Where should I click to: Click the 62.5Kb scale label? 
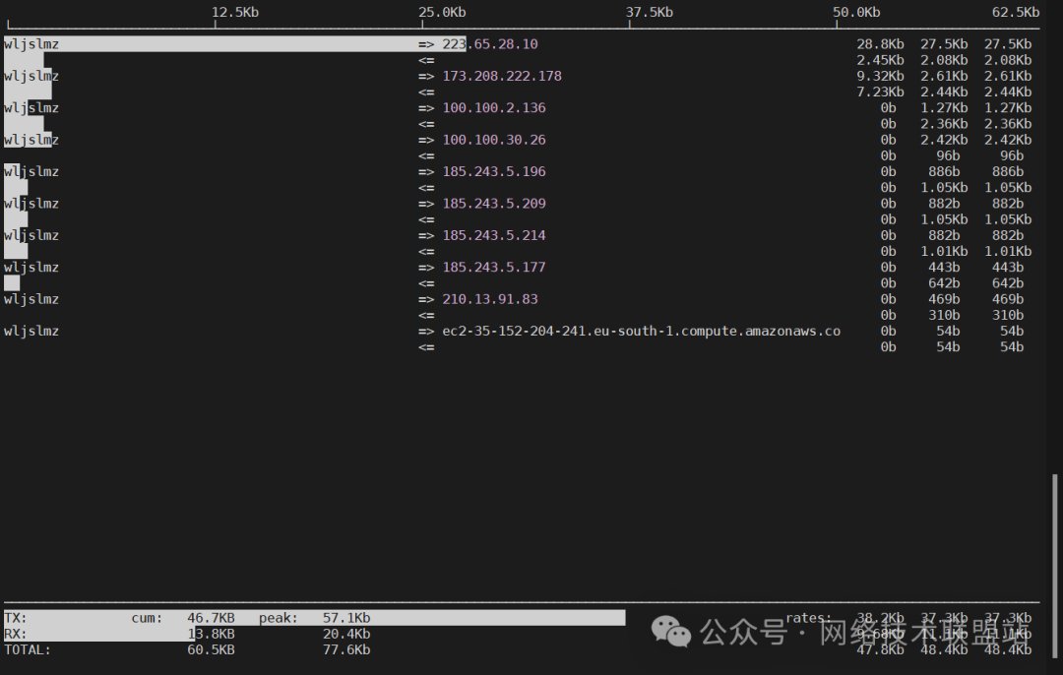click(1016, 12)
